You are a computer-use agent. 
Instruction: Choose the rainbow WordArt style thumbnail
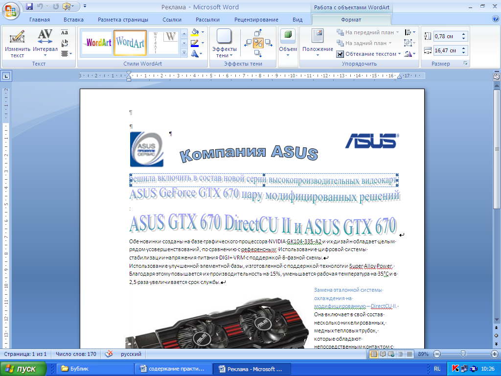(98, 42)
